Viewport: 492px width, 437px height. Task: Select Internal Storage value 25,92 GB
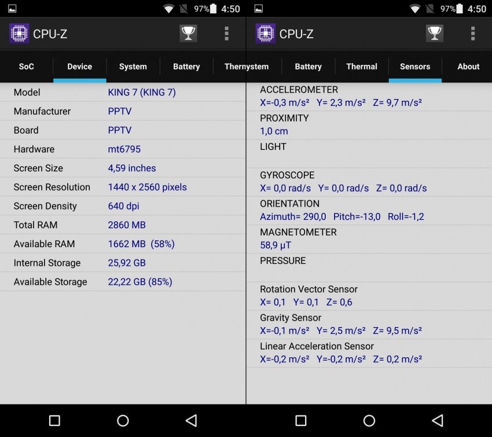(x=127, y=263)
